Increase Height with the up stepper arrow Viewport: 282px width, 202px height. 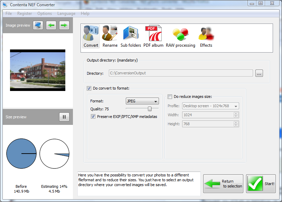point(236,122)
